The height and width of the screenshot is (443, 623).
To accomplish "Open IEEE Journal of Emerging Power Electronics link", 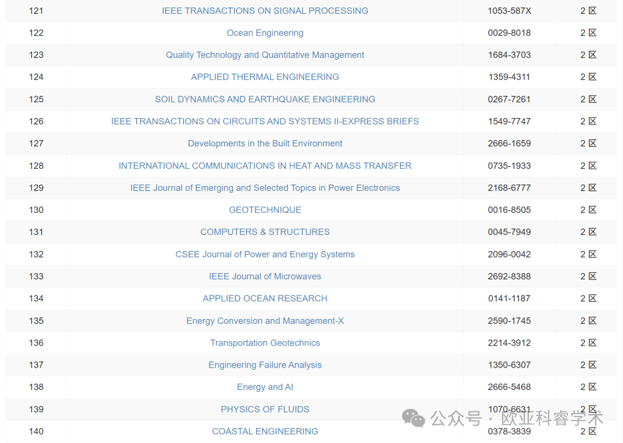I will click(x=265, y=188).
